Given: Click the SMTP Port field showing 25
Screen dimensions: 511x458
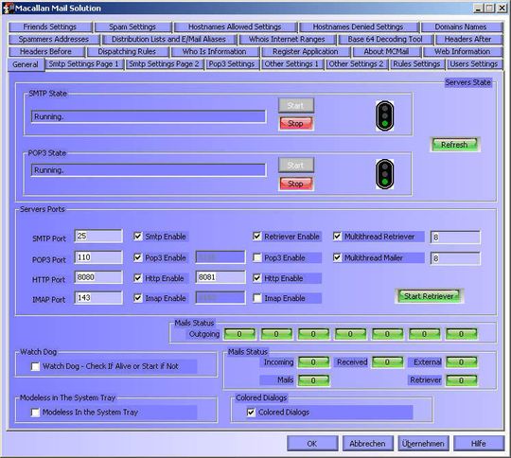Looking at the screenshot, I should click(98, 236).
